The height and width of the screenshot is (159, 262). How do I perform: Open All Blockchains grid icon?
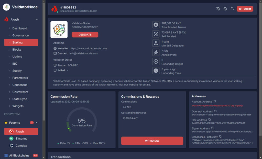tap(6, 155)
